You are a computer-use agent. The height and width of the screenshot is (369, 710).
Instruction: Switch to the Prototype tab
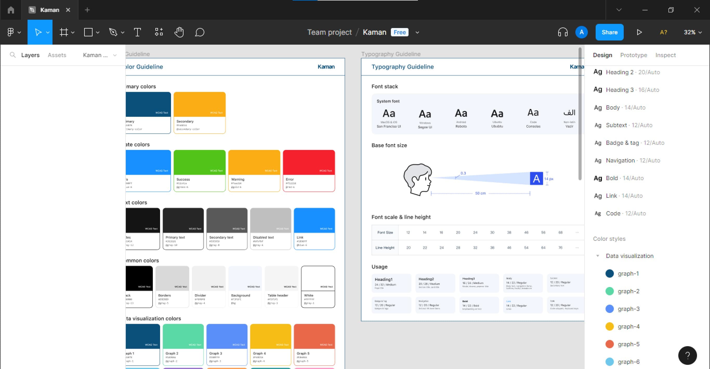pyautogui.click(x=634, y=55)
